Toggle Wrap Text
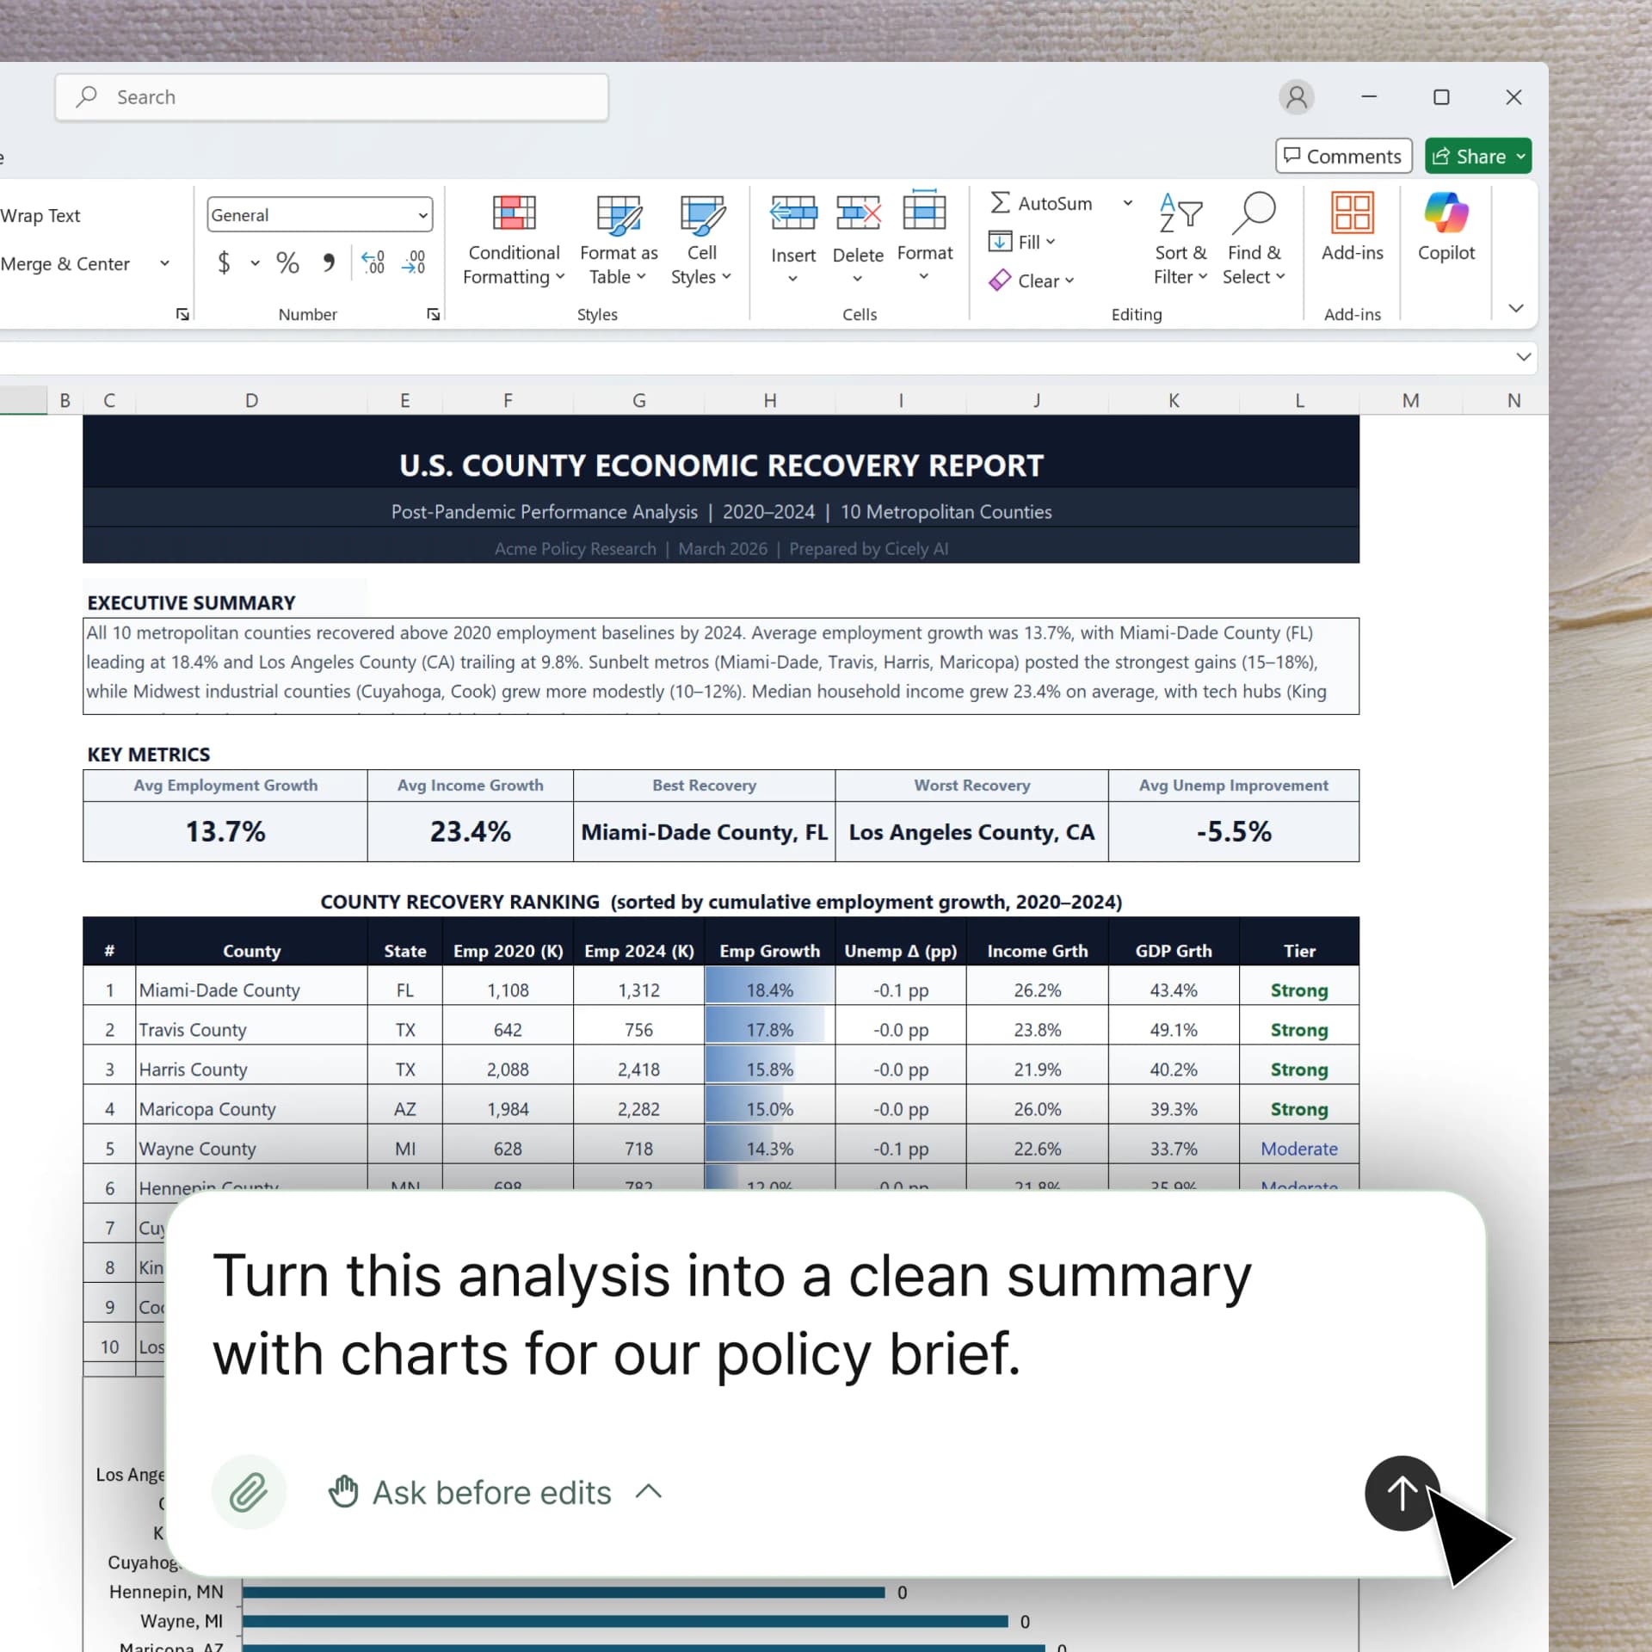Viewport: 1652px width, 1652px height. click(x=40, y=215)
